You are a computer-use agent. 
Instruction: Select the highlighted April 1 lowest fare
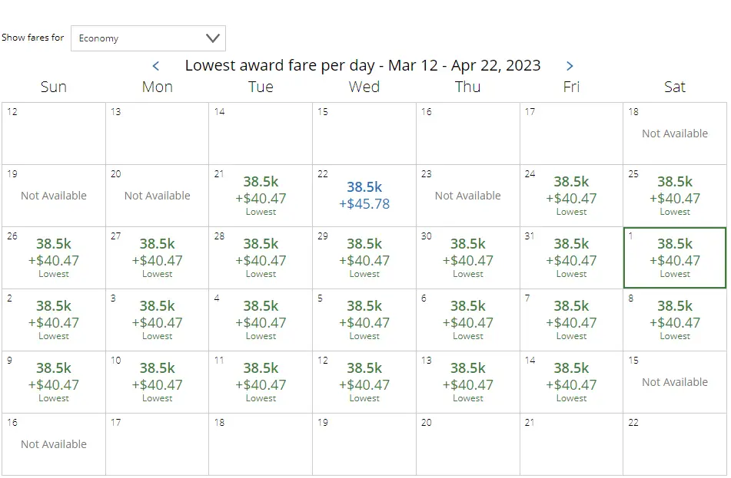(675, 258)
